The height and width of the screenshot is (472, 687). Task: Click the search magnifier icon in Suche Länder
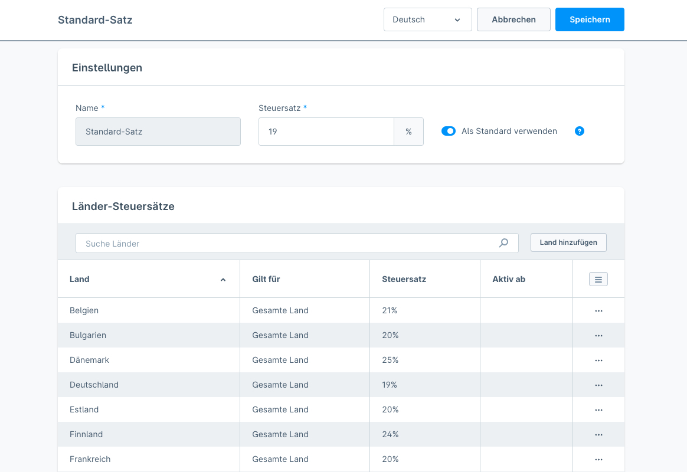[503, 243]
